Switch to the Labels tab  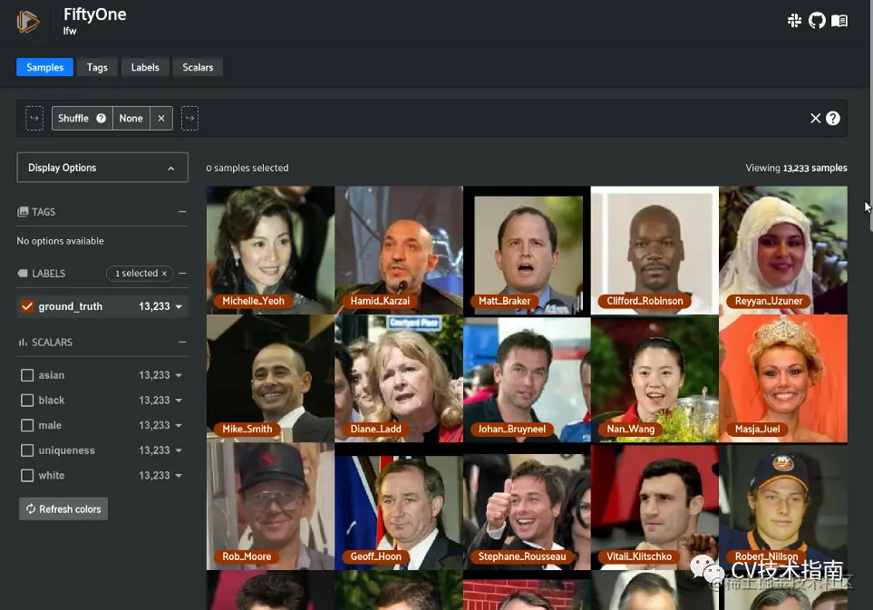tap(145, 67)
